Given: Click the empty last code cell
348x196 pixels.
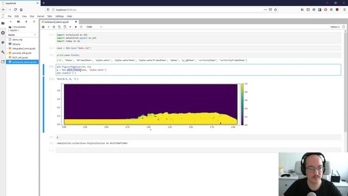Looking at the screenshot, I should click(198, 150).
